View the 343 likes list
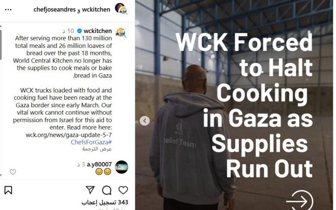 point(105,202)
